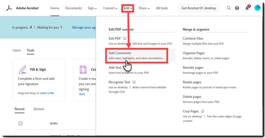265x138 pixels.
Task: Collapse the Edit dropdown menu
Action: (x=128, y=8)
